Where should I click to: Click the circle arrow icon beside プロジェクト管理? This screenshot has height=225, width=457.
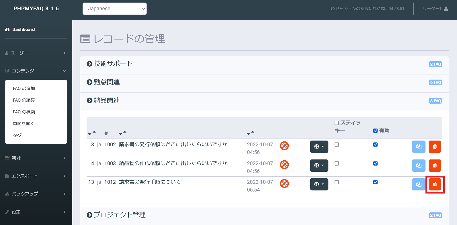pos(89,215)
